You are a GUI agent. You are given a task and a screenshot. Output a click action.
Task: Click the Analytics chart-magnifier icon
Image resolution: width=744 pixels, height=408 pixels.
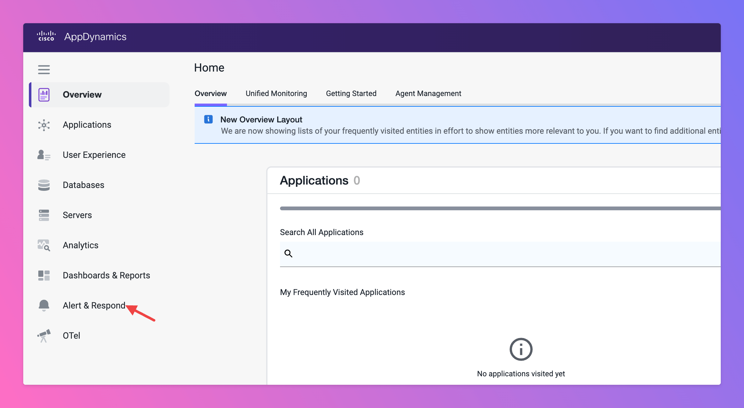(x=44, y=245)
